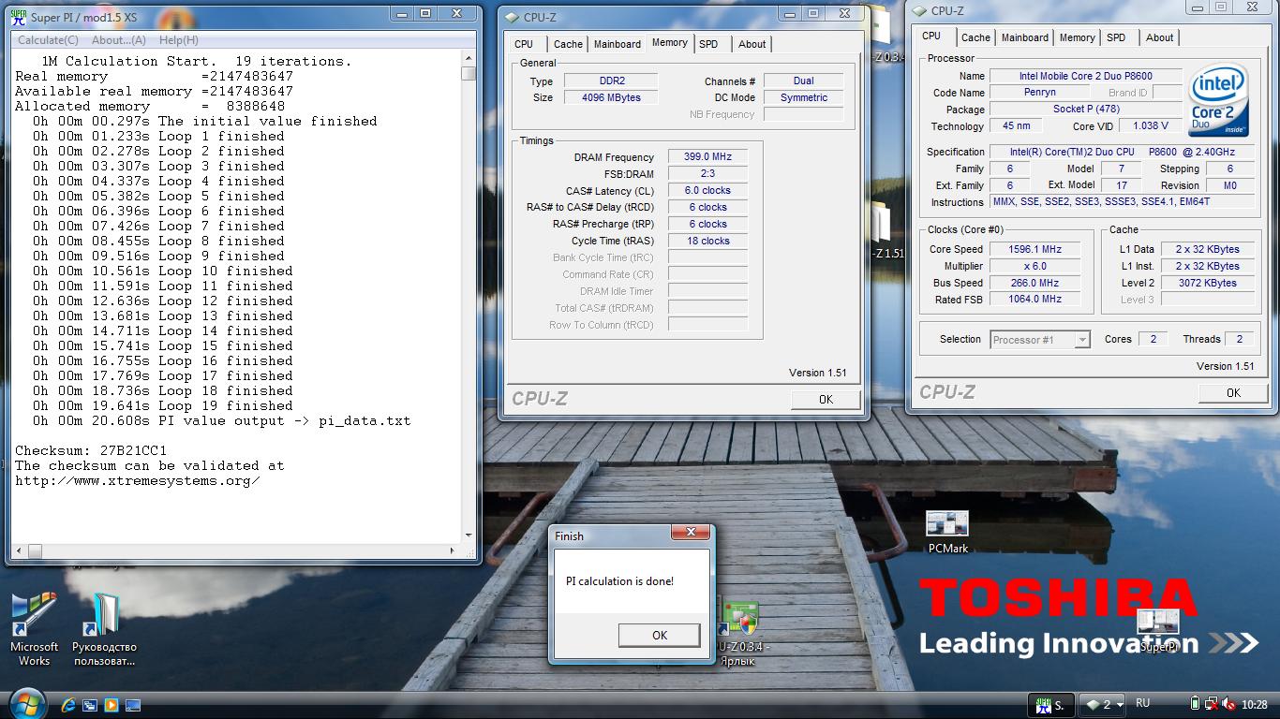
Task: Select SPD tab in Memory CPU-Z window
Action: [708, 44]
